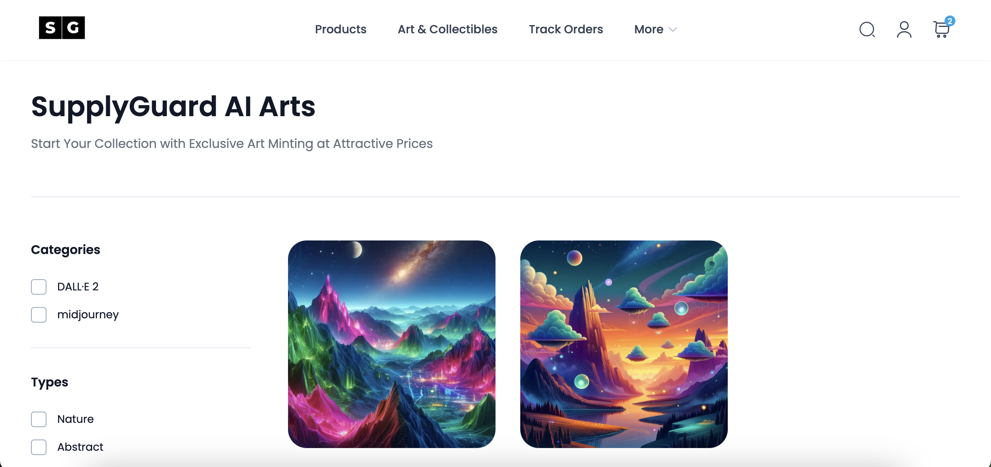The width and height of the screenshot is (991, 467).
Task: Open the Track Orders link
Action: (566, 29)
